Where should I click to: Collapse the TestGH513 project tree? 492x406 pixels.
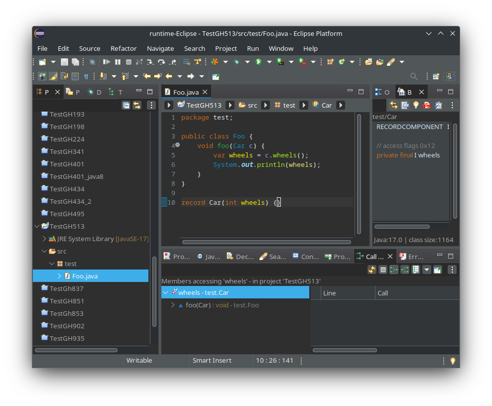(36, 226)
